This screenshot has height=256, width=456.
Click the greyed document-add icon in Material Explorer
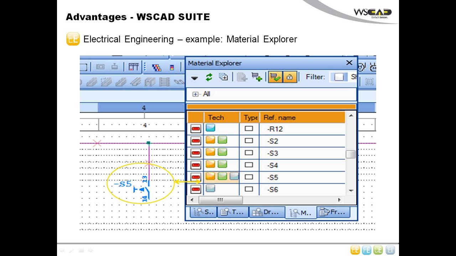tap(242, 77)
